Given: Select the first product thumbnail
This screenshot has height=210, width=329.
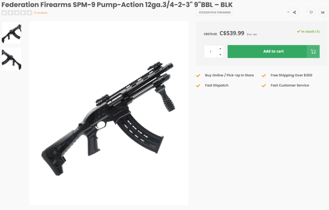Looking at the screenshot, I should pyautogui.click(x=12, y=33).
